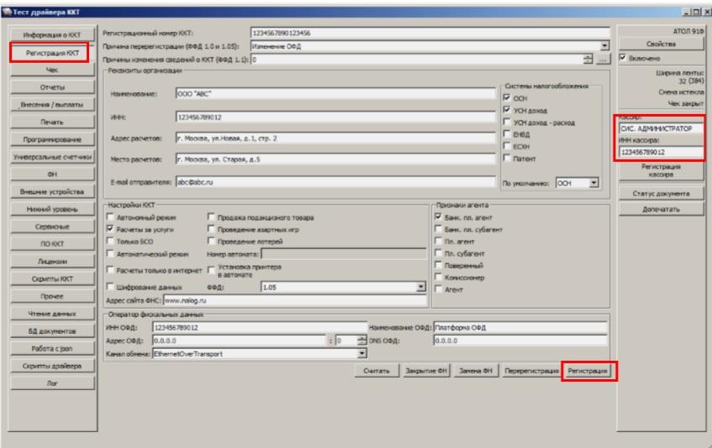712x448 pixels.
Task: Switch to the Информация о ККТ section
Action: pyautogui.click(x=52, y=35)
